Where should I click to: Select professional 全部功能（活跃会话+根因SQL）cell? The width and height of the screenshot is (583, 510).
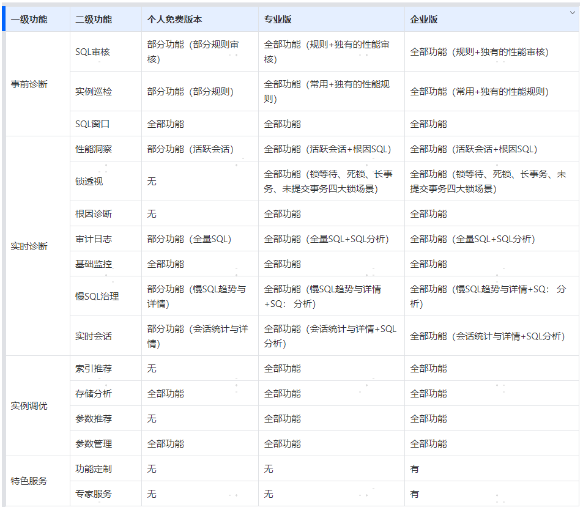332,149
